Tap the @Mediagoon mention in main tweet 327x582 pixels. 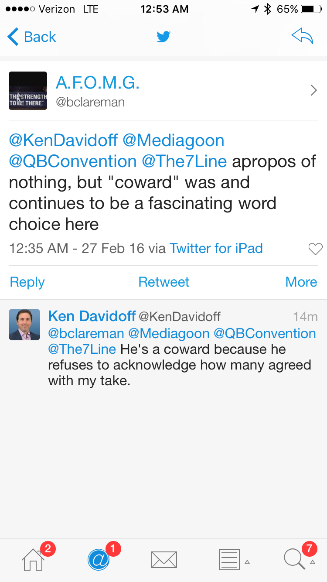174,140
